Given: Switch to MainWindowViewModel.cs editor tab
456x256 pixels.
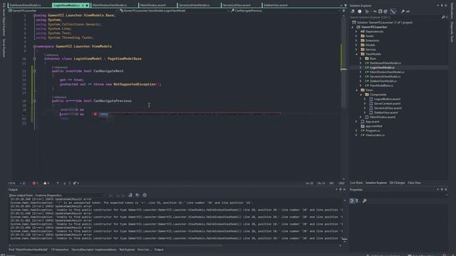Looking at the screenshot, I should click(x=110, y=5).
